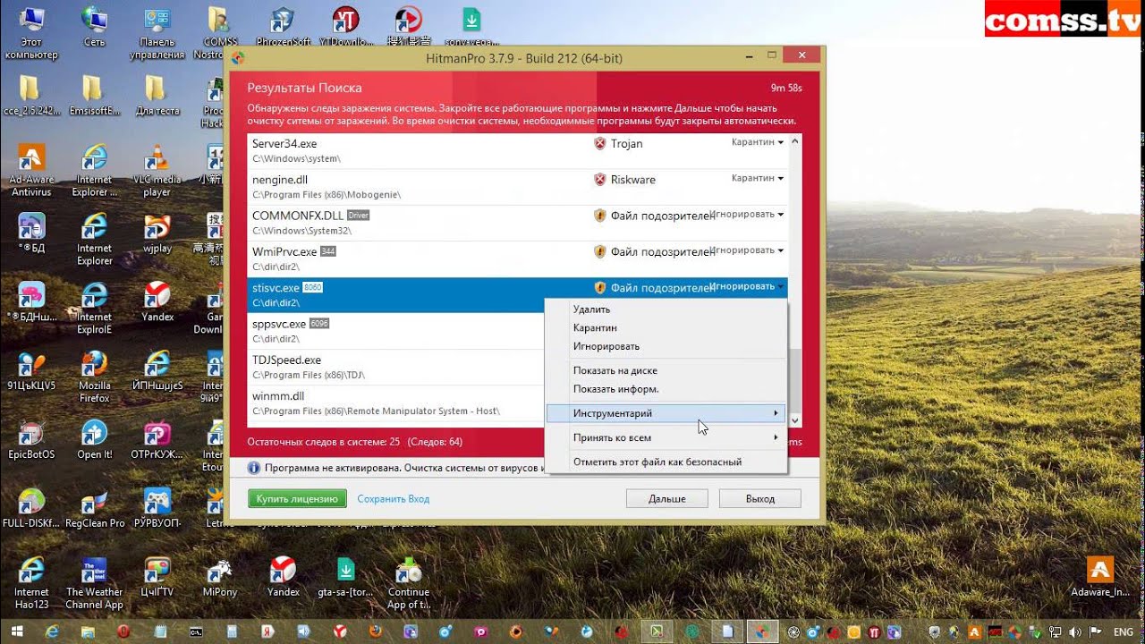Select the nengine.dll row in results
Viewport: 1145px width, 644px height.
(x=517, y=187)
